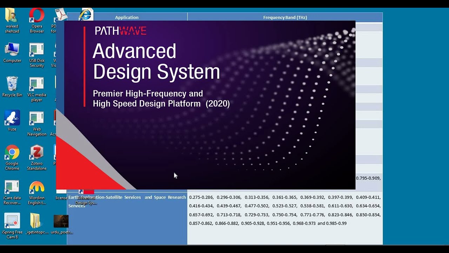This screenshot has width=449, height=253.
Task: Click the frequency value "0.397-0.399"
Action: (x=340, y=197)
